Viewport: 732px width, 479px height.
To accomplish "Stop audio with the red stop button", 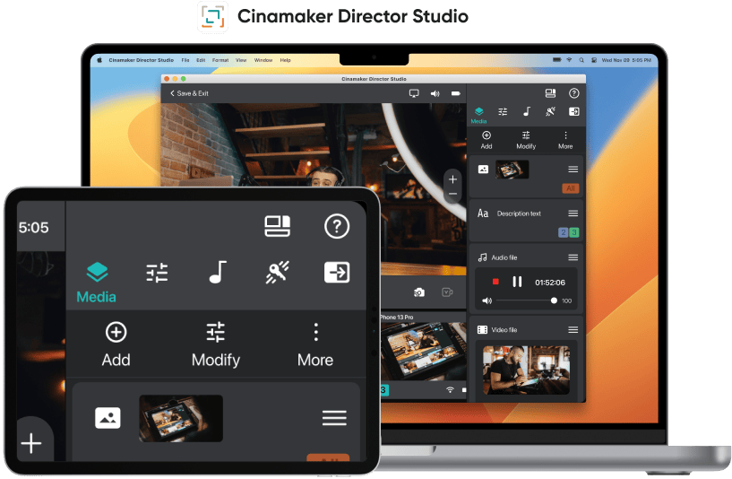I will [495, 282].
